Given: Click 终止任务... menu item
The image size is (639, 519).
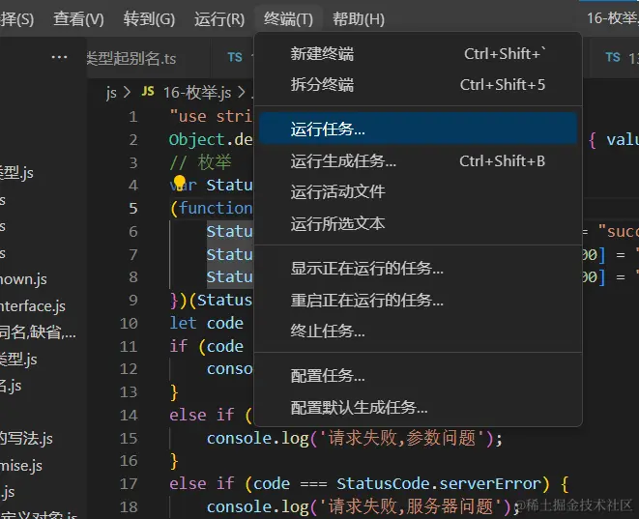Looking at the screenshot, I should point(418,332).
